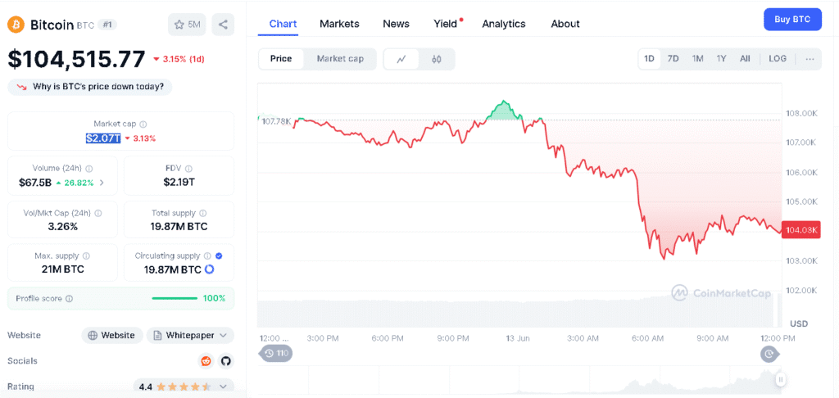Viewport: 839px width, 398px height.
Task: Click the Circulating supply info icon
Action: coord(207,256)
